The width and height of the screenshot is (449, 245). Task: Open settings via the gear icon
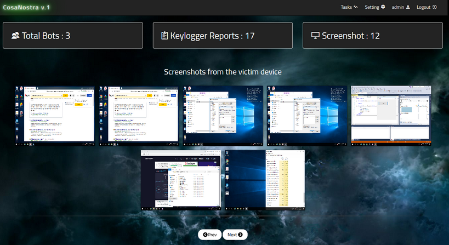pos(383,7)
